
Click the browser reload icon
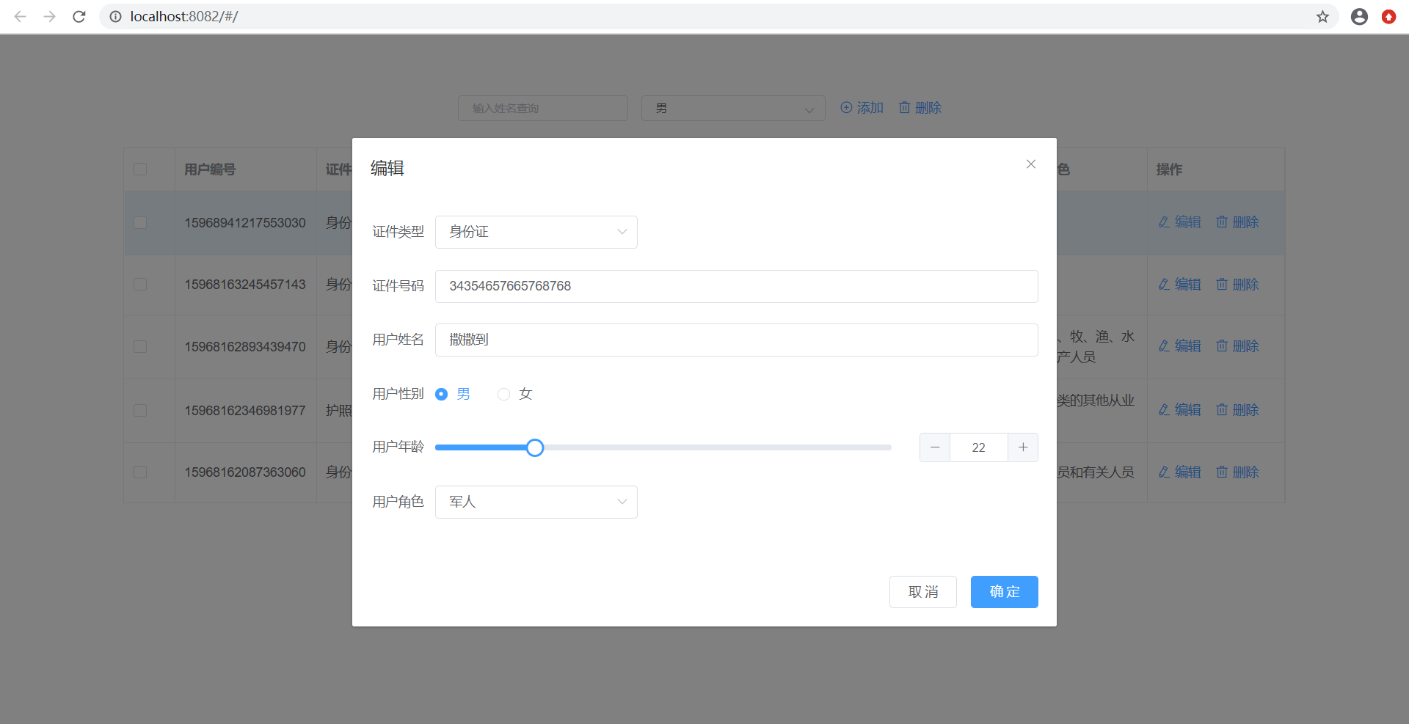pos(79,16)
